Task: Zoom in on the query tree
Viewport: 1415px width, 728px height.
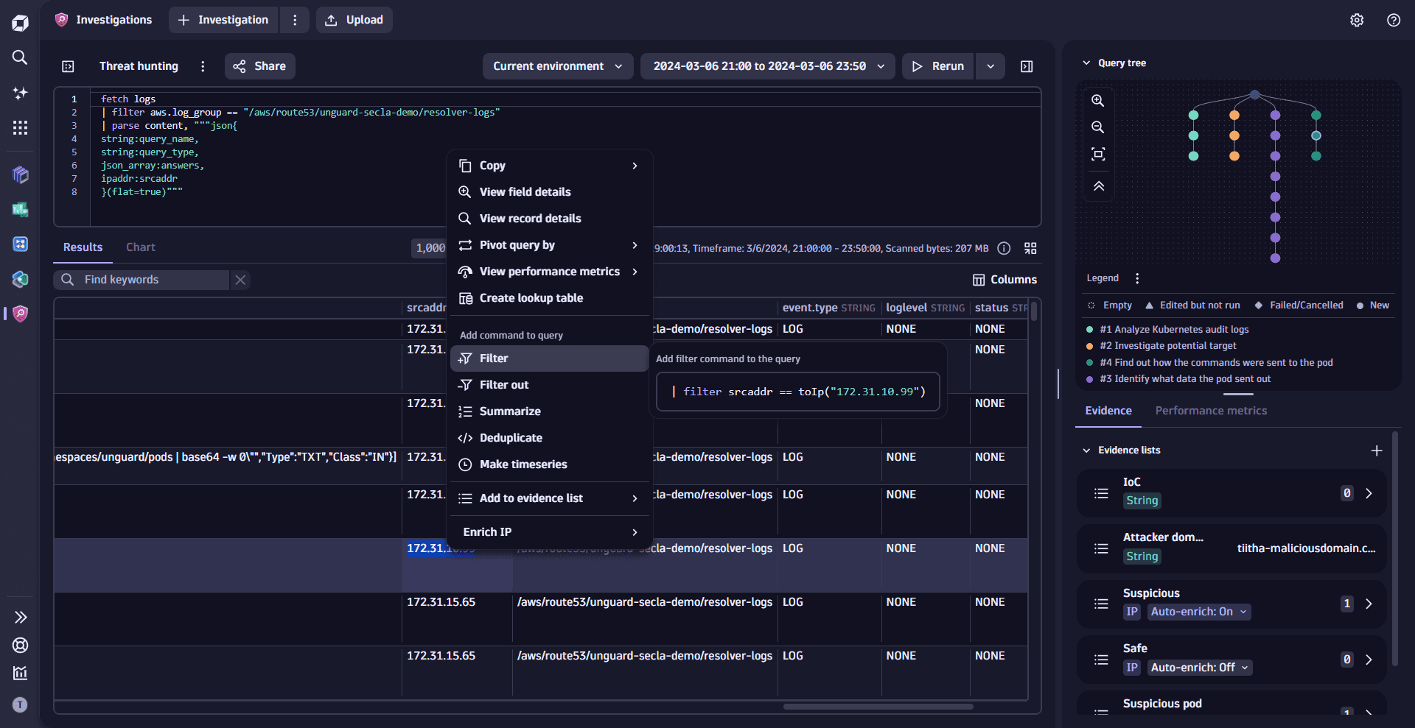Action: pos(1098,101)
